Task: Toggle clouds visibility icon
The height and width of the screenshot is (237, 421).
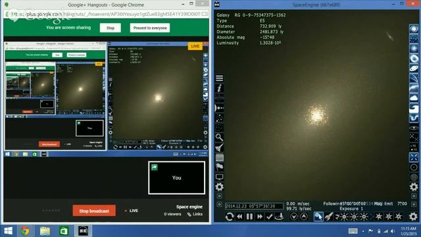Action: click(414, 98)
